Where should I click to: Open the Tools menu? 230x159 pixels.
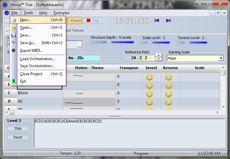[x=28, y=13]
